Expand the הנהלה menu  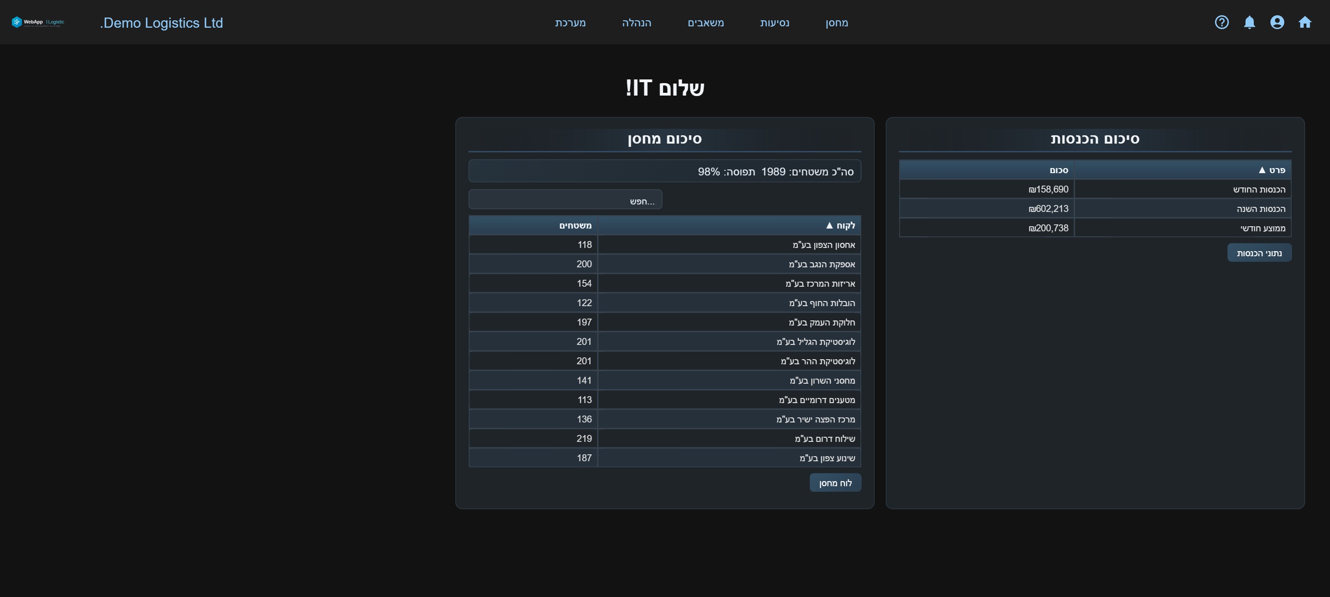tap(637, 23)
